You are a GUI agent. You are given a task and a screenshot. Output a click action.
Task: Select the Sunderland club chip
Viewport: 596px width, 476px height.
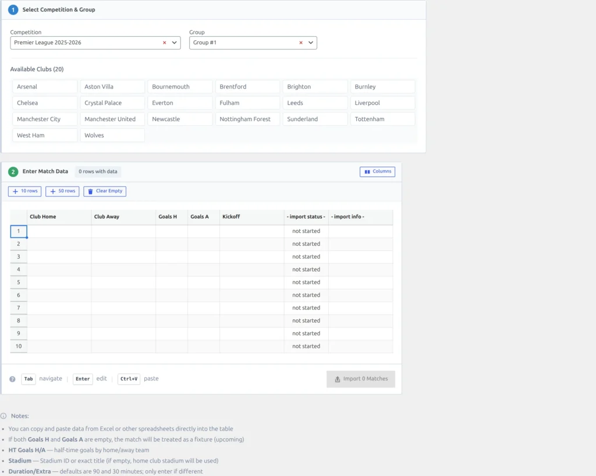pyautogui.click(x=315, y=119)
